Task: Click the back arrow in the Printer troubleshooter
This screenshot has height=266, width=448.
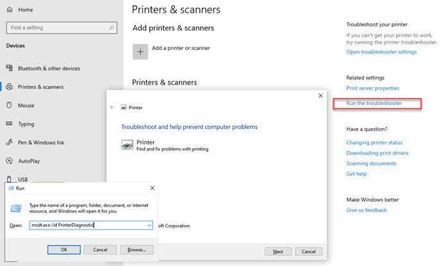Action: click(x=113, y=108)
